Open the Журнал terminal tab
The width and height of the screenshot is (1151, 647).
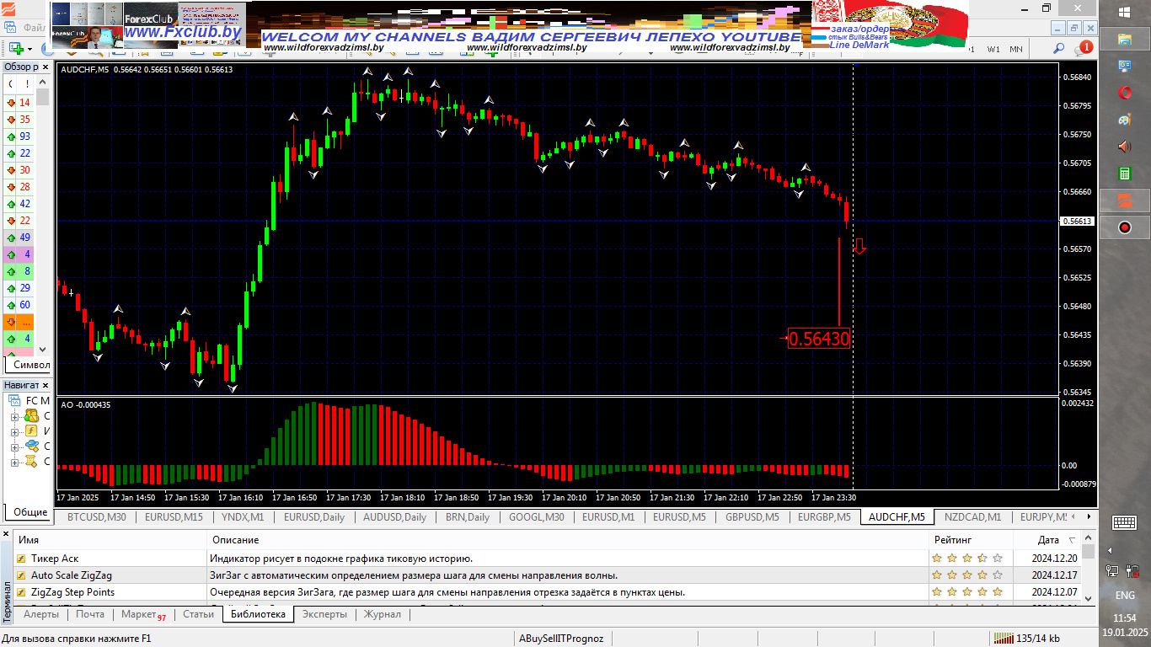click(382, 614)
